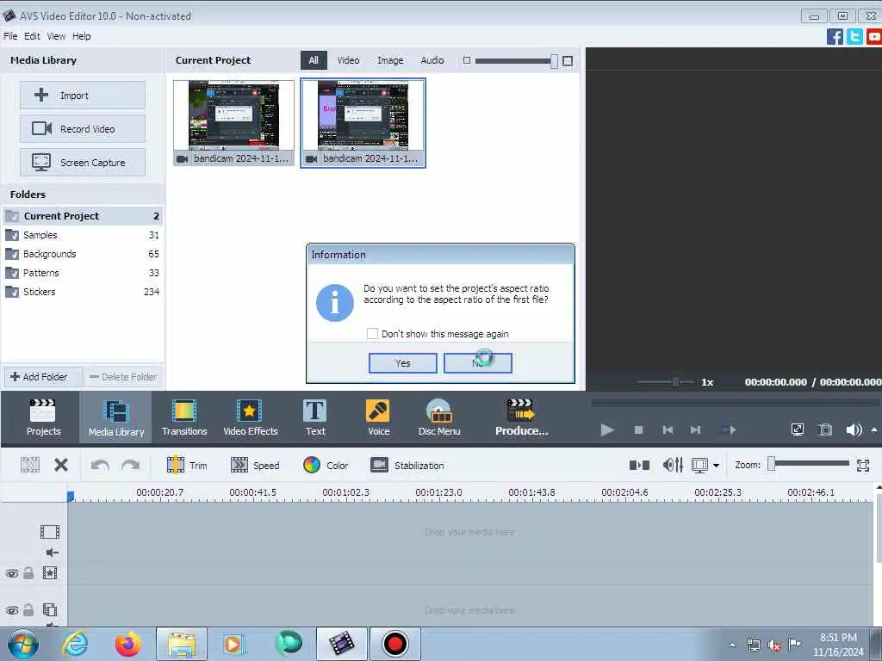Expand the volume level arrow

(x=874, y=430)
